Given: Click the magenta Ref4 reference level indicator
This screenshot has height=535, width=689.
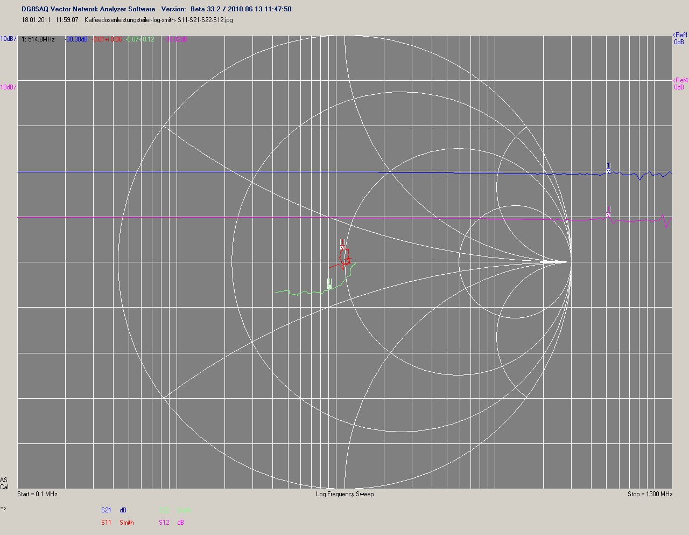Looking at the screenshot, I should pyautogui.click(x=680, y=84).
